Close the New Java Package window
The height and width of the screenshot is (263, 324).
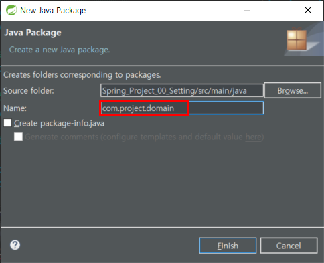click(308, 10)
